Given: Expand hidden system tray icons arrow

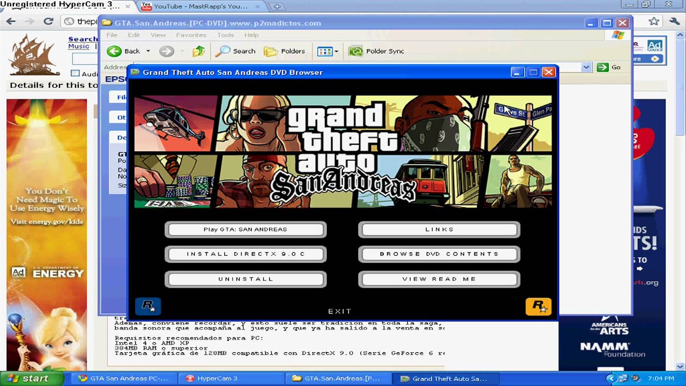Looking at the screenshot, I should pyautogui.click(x=610, y=378).
